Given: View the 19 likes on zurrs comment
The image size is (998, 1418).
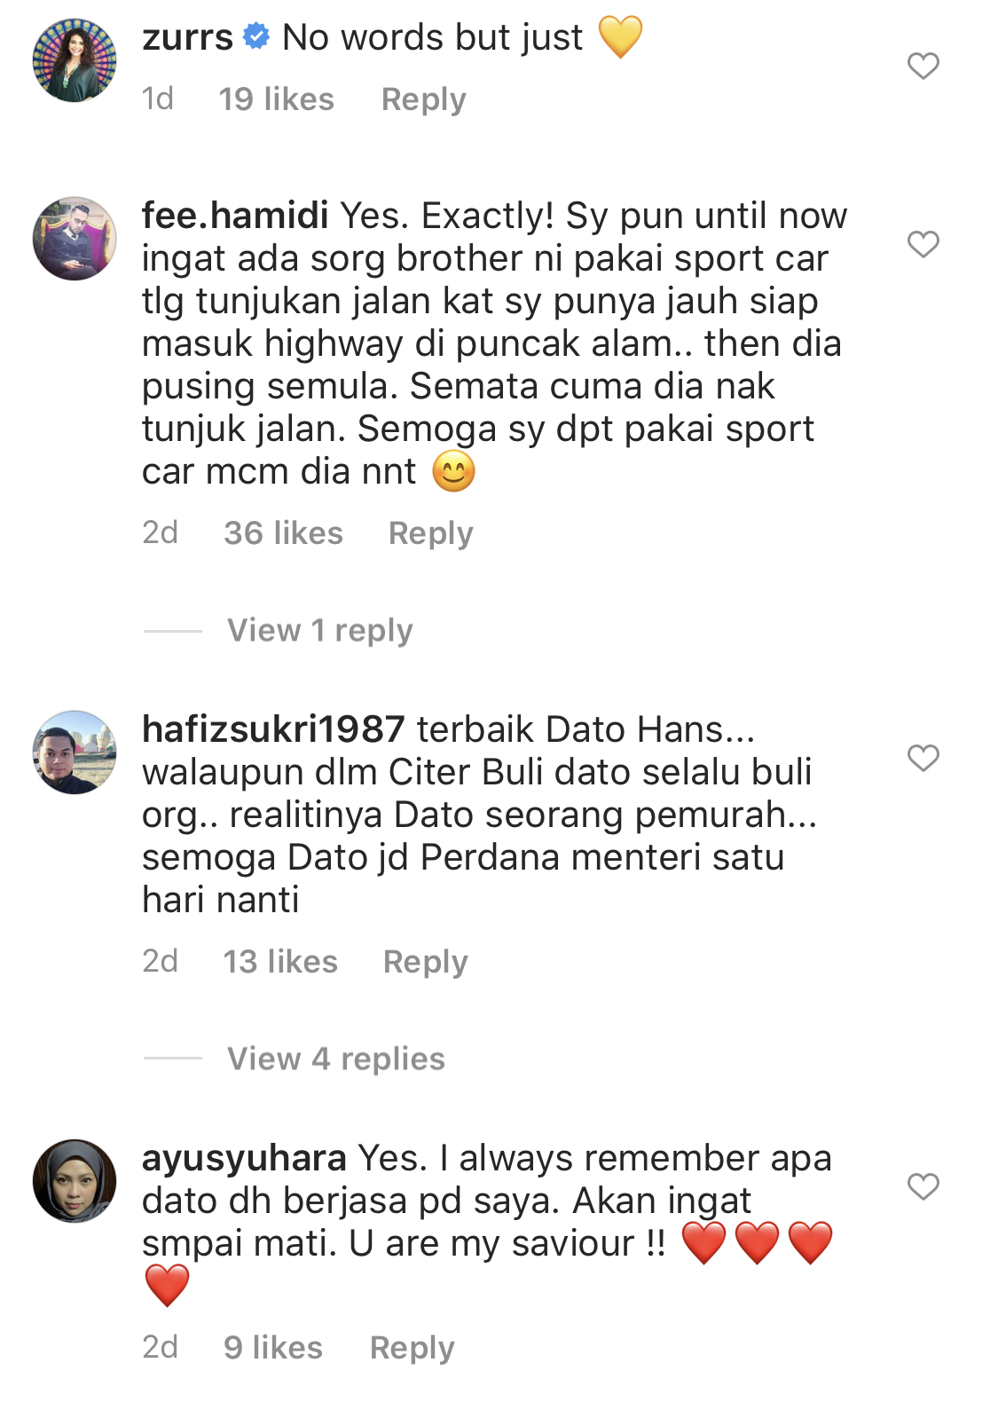Looking at the screenshot, I should pyautogui.click(x=277, y=99).
